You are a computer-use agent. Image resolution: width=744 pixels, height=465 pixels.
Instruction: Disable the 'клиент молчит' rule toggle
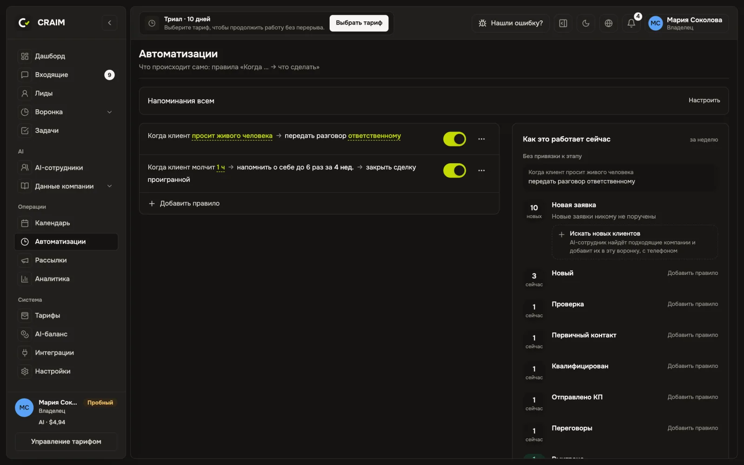tap(454, 171)
